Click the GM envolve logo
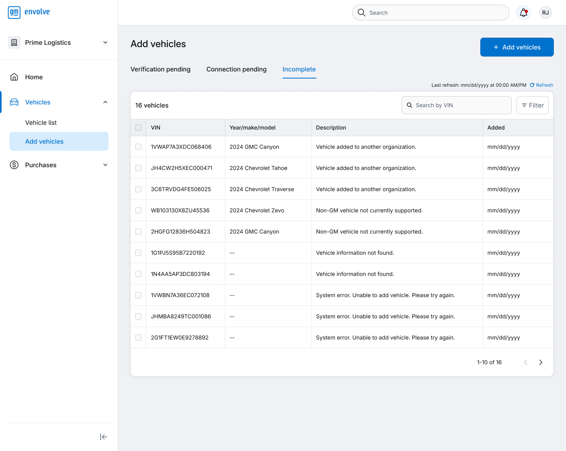The image size is (566, 451). tap(29, 12)
